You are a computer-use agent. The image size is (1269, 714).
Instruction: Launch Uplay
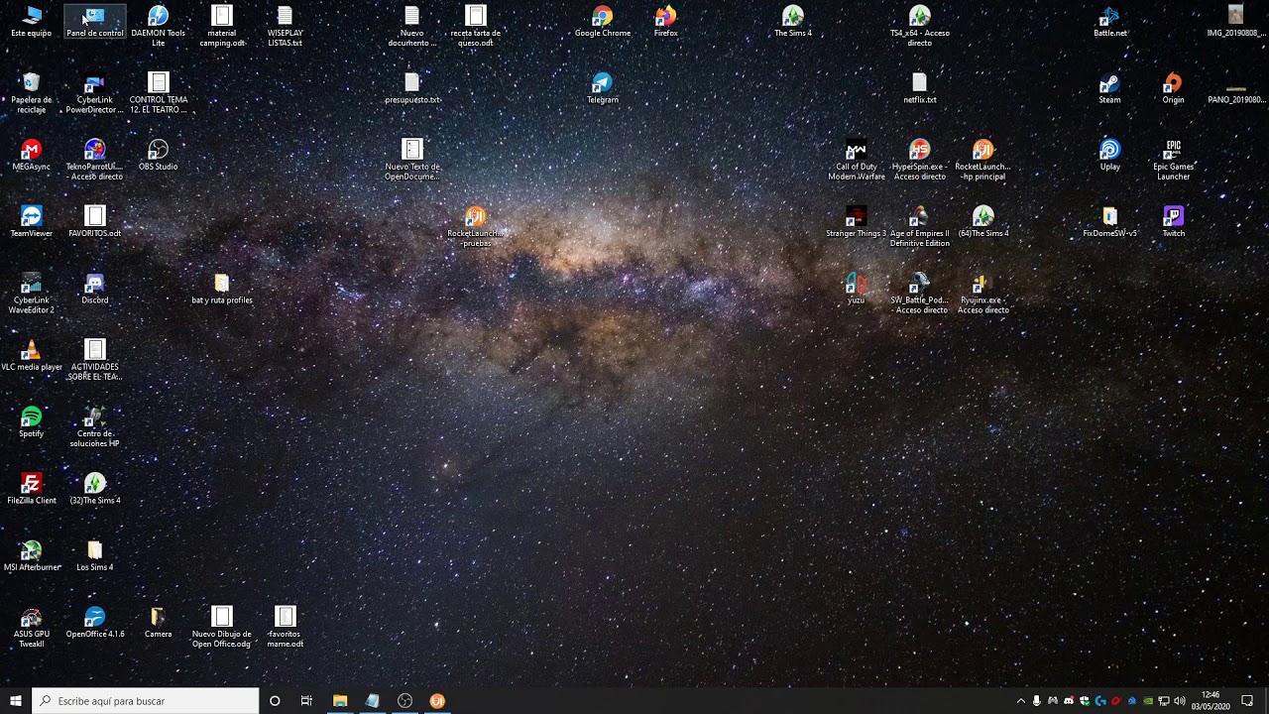[x=1110, y=155]
